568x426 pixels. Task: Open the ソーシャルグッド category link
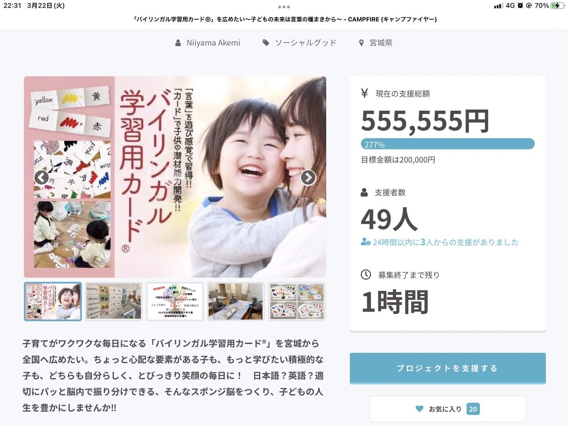(306, 43)
